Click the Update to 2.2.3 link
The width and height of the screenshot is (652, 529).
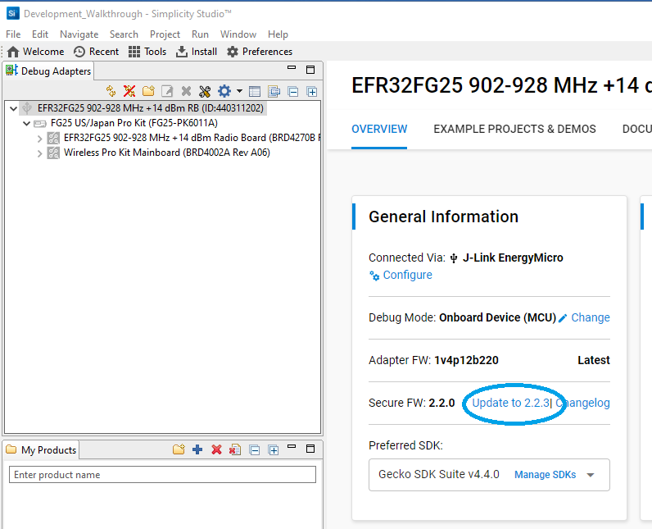[510, 403]
